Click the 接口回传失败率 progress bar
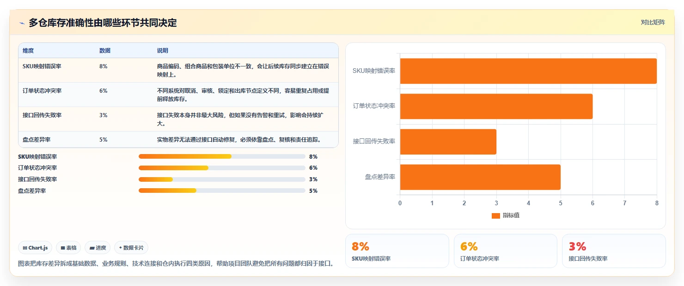684x286 pixels. point(222,179)
